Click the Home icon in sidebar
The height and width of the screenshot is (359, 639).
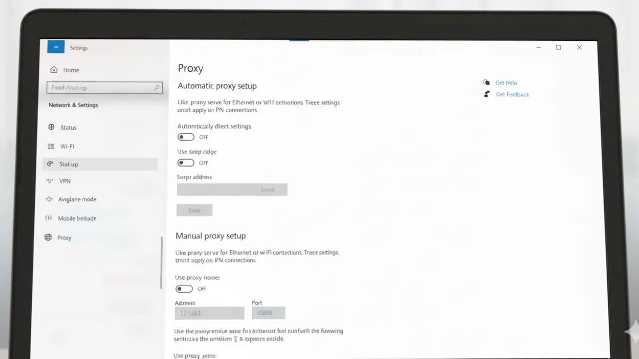point(54,70)
